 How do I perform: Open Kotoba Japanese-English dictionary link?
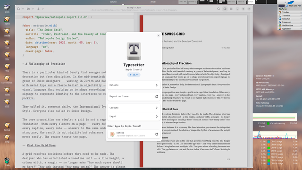click(x=134, y=134)
